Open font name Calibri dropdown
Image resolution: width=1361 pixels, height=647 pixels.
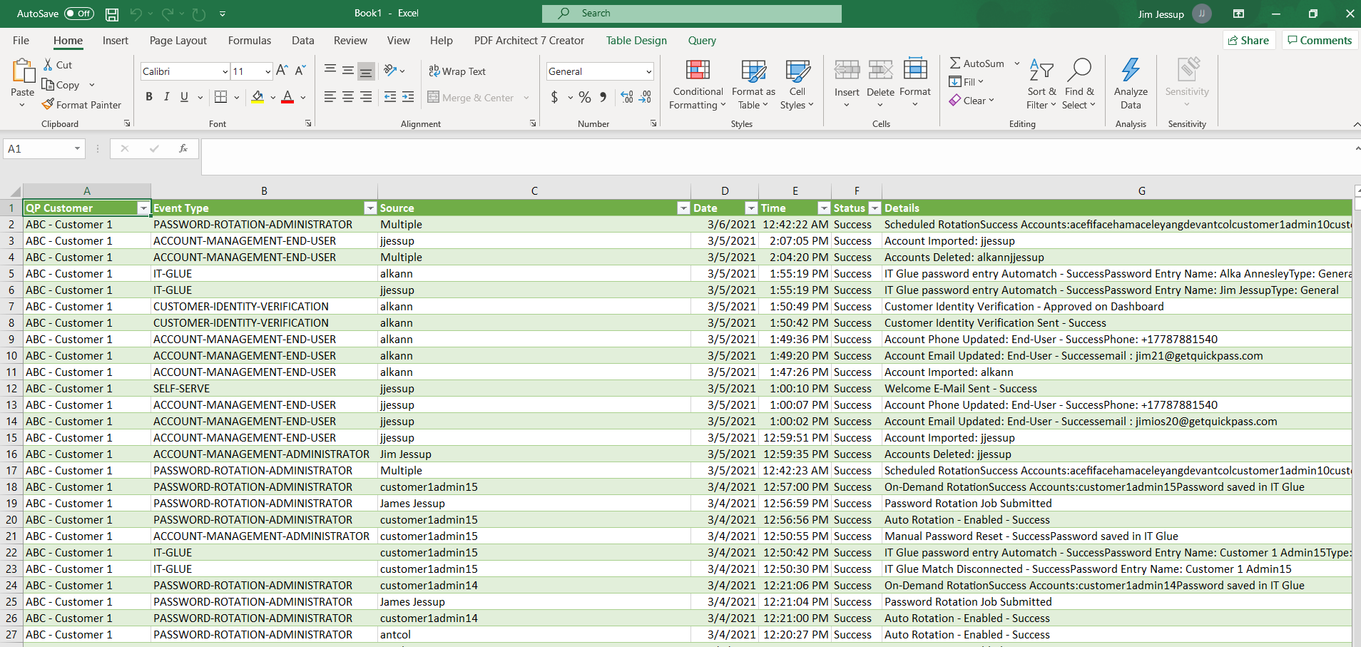pos(225,71)
